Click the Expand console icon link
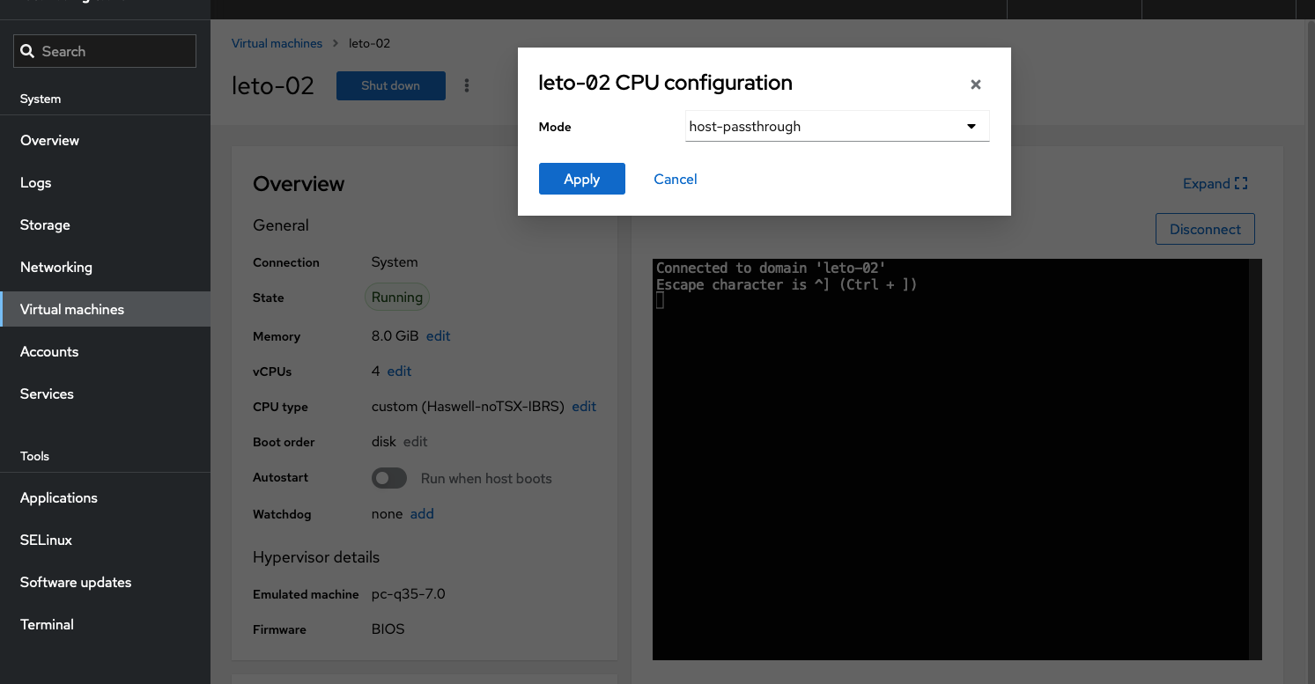The width and height of the screenshot is (1315, 684). click(x=1215, y=184)
